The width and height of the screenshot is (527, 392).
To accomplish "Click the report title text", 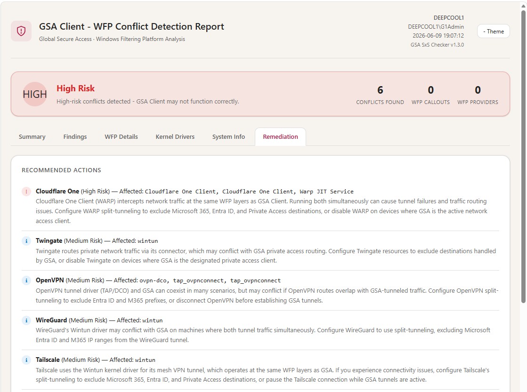I will pyautogui.click(x=131, y=26).
